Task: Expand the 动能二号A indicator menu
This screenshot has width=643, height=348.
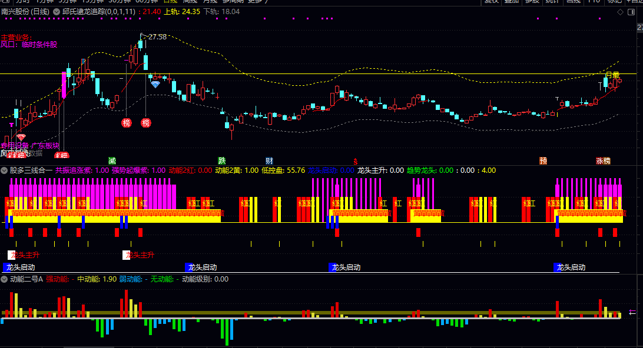Action: pos(4,279)
